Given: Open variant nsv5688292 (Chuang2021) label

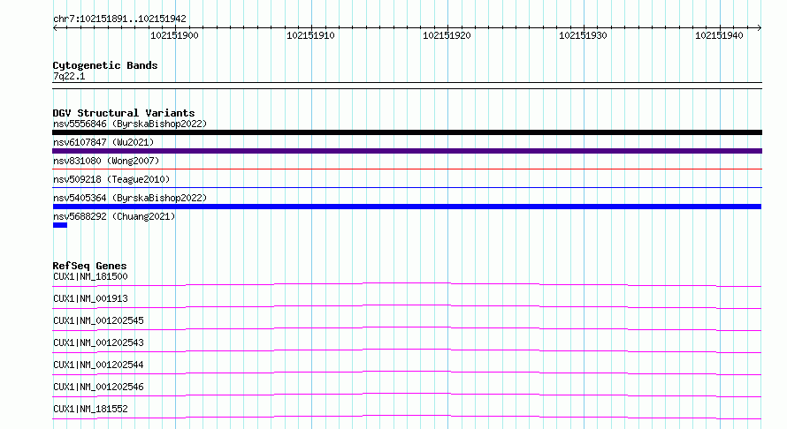Looking at the screenshot, I should (x=114, y=216).
